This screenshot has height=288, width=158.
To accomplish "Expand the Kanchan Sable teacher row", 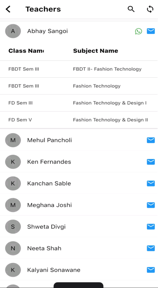I will [x=79, y=183].
